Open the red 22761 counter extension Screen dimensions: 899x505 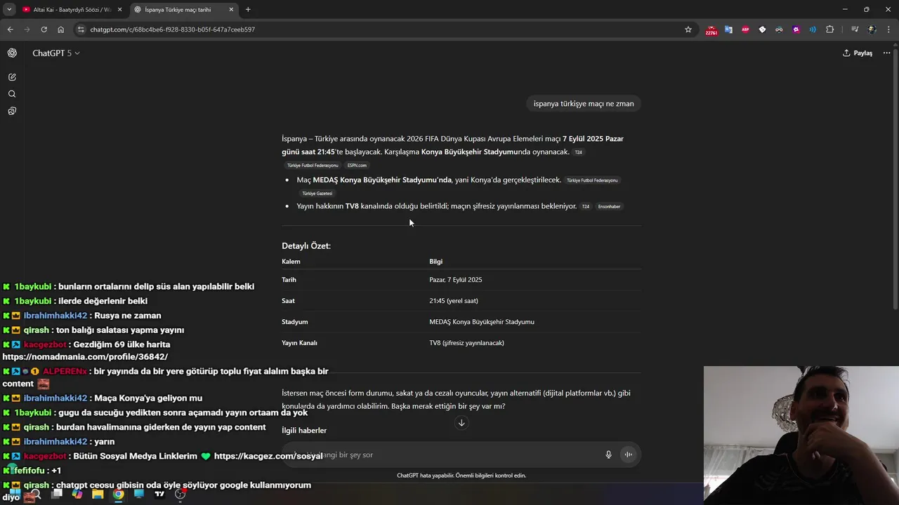coord(711,30)
